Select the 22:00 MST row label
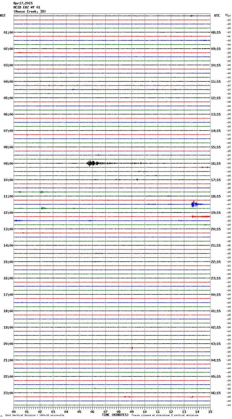232x419 pixels. click(8, 377)
